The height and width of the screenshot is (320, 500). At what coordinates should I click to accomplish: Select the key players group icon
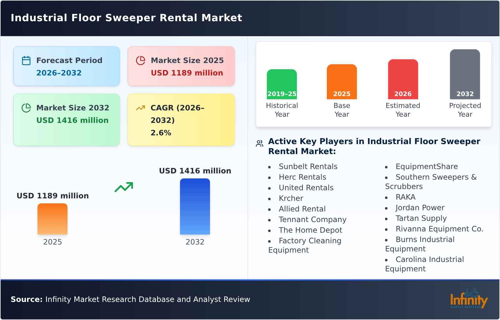pos(259,143)
